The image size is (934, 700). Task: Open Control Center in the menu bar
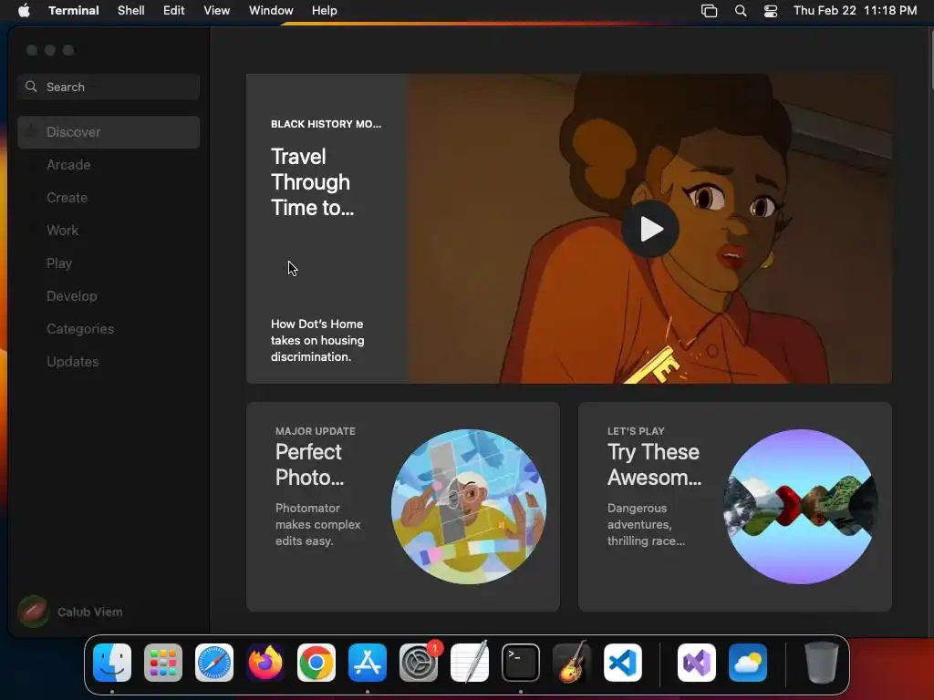tap(771, 11)
